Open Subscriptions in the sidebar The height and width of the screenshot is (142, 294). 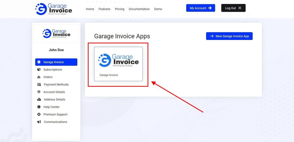[53, 69]
